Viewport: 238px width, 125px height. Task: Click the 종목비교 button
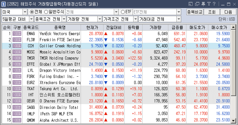click(x=195, y=12)
